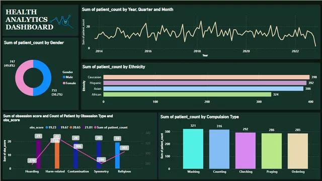This screenshot has height=181, width=322.
Task: Click the 19.67 obs_score legend item
Action: (x=63, y=127)
